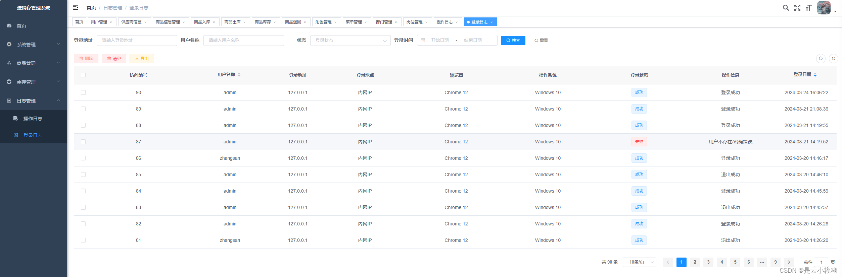Click the 登录日志 submenu icon
Screen dimensions: 842x277
(x=15, y=135)
